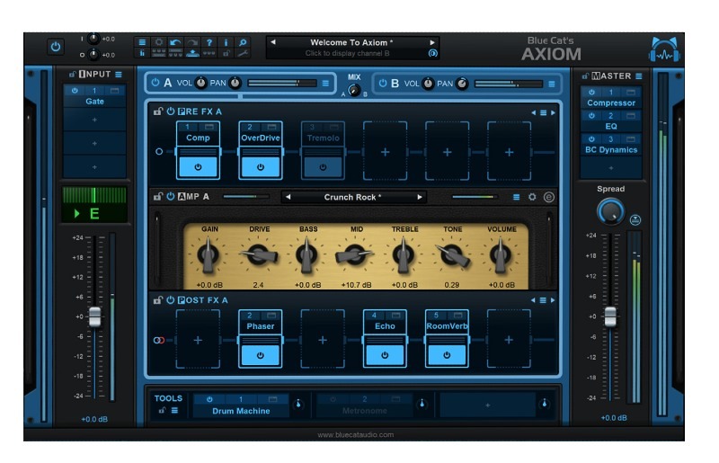Select next amp preset after Crunch Rock

[x=420, y=197]
